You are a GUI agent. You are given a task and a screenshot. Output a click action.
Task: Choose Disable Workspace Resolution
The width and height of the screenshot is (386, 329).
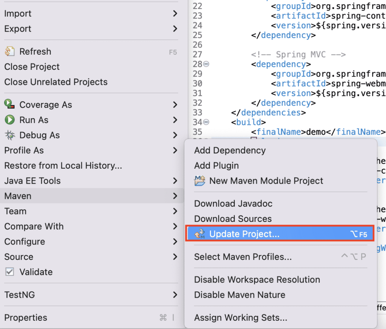[x=280, y=280]
